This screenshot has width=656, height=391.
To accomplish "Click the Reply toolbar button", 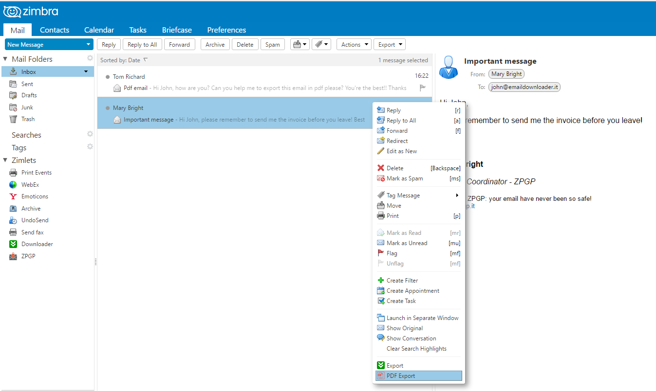I will click(109, 44).
